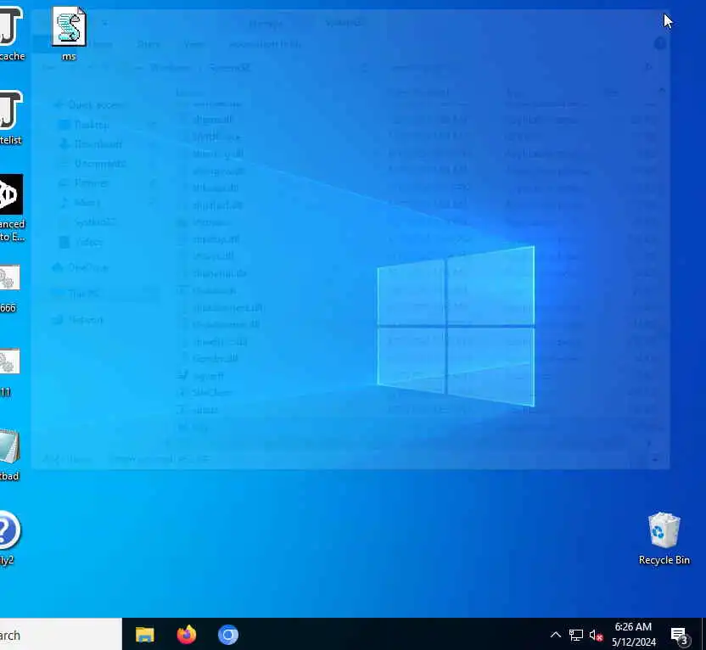Click the Show desktop sliver on the taskbar
This screenshot has height=650, width=706.
703,634
